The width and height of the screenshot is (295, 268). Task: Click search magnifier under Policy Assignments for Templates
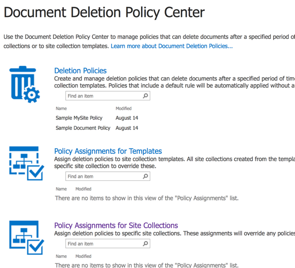click(x=145, y=176)
